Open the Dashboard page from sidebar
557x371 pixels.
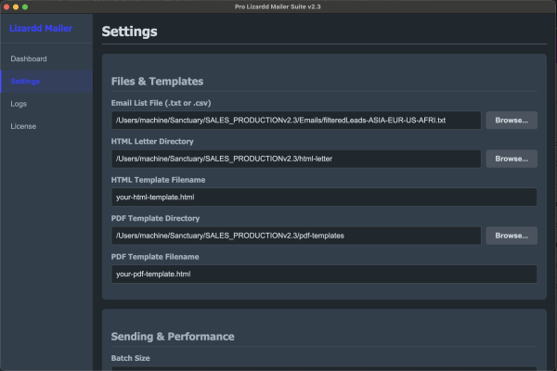coord(29,59)
